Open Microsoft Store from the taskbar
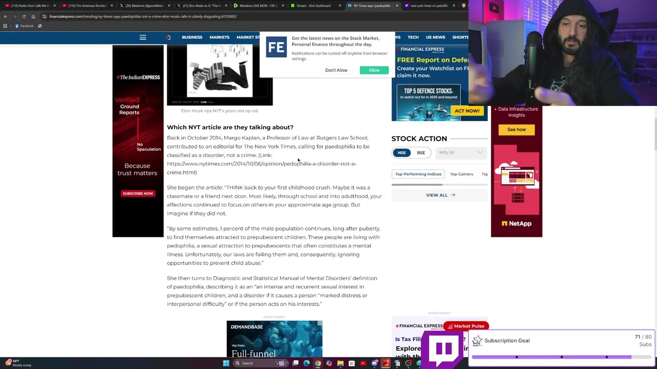Image resolution: width=657 pixels, height=369 pixels. [x=352, y=363]
